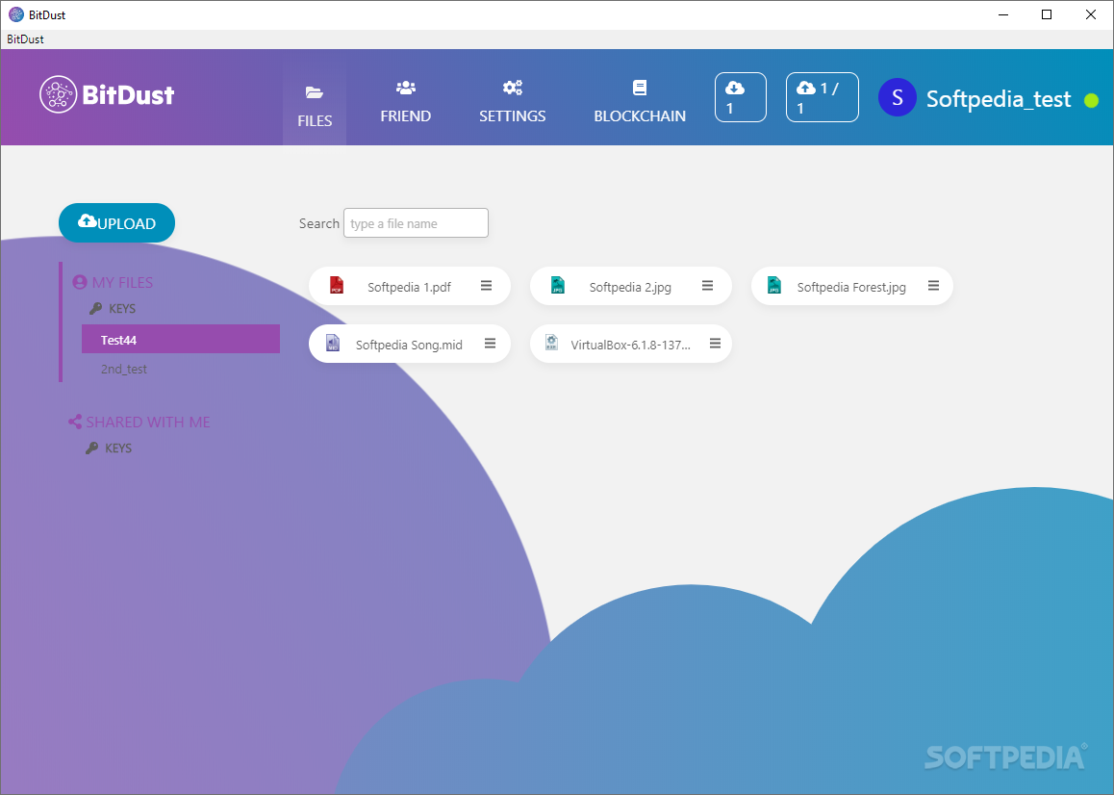Maximize the BitDust window
Image resolution: width=1114 pixels, height=795 pixels.
click(x=1047, y=14)
